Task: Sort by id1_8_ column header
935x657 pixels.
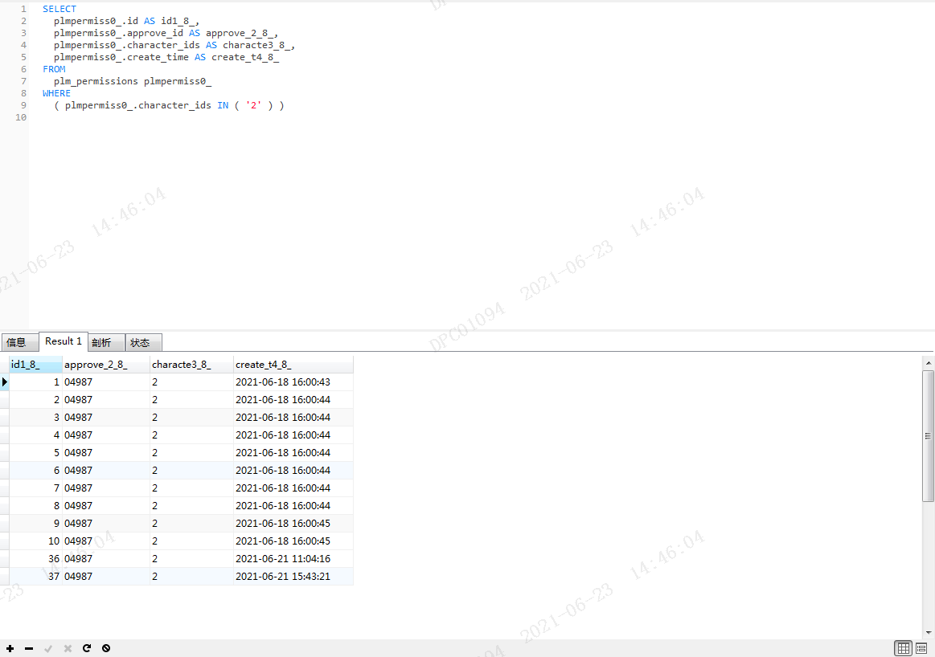Action: click(x=35, y=365)
